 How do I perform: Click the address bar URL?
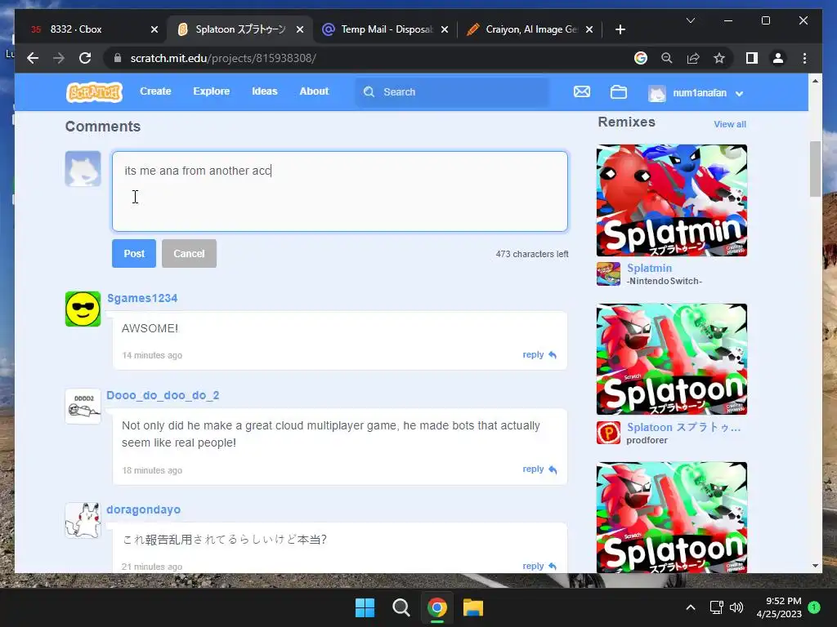coord(223,58)
